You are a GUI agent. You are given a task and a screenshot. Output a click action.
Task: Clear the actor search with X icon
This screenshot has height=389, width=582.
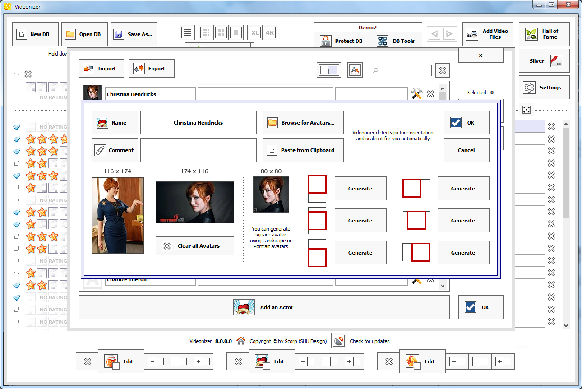tap(443, 70)
